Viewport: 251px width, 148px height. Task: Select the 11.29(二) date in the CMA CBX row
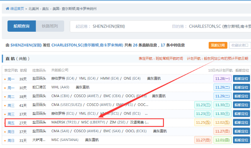click(222, 96)
